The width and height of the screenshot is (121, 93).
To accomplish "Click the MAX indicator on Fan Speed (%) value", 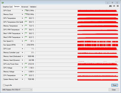I will pos(26,41).
